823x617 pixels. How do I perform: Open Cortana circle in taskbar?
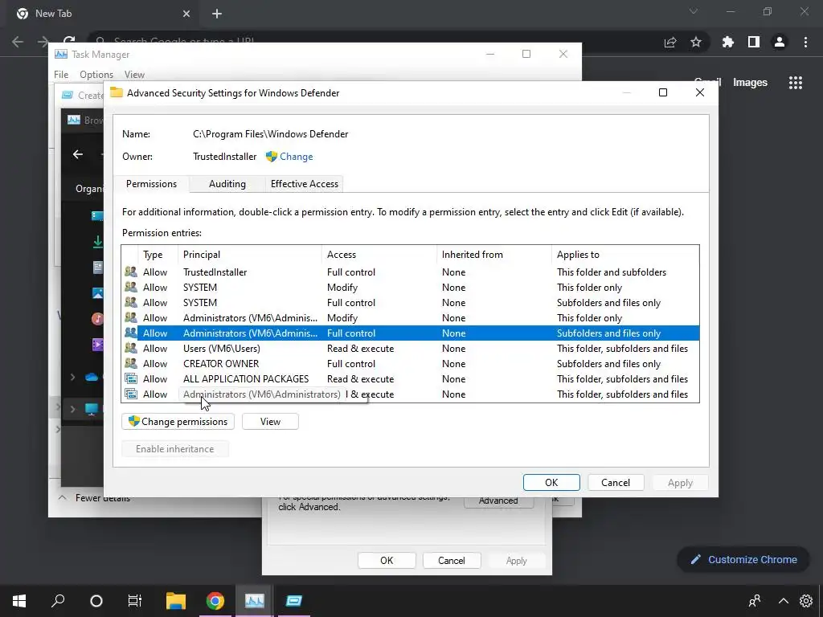(x=96, y=601)
